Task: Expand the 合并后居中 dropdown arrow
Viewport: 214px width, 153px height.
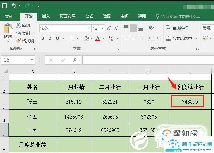Action: [x=196, y=38]
